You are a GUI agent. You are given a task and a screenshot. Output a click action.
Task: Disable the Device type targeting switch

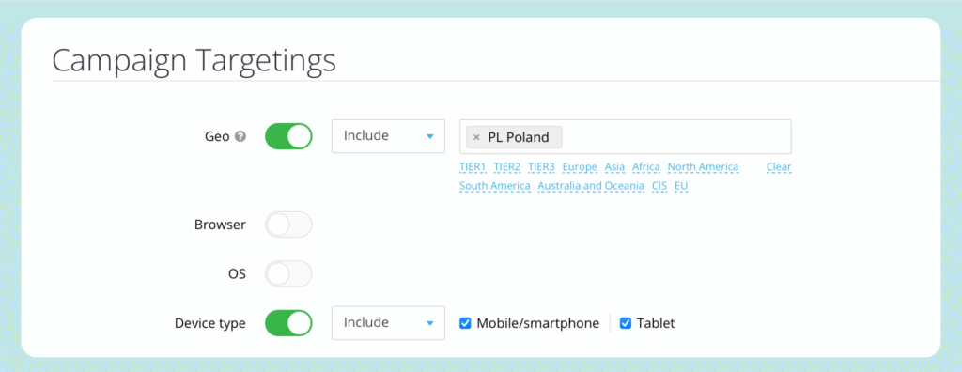coord(288,323)
